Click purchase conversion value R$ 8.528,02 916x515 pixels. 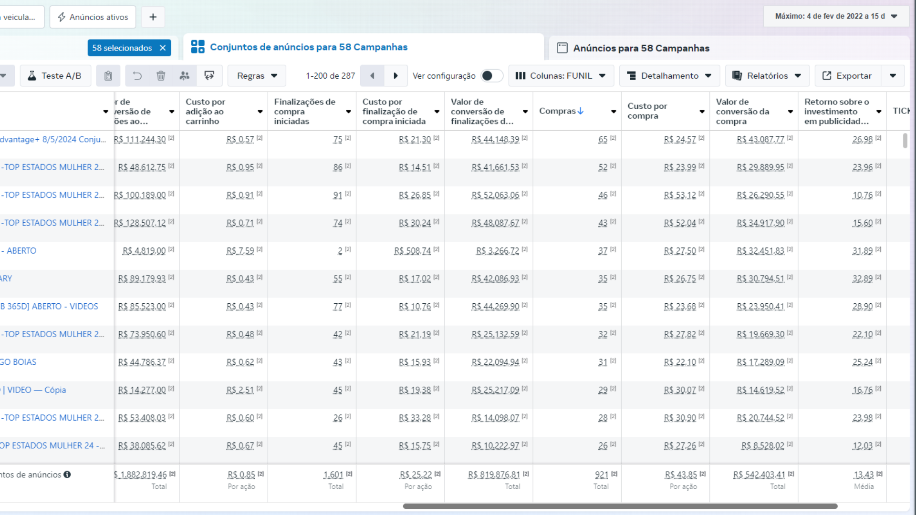(x=762, y=446)
